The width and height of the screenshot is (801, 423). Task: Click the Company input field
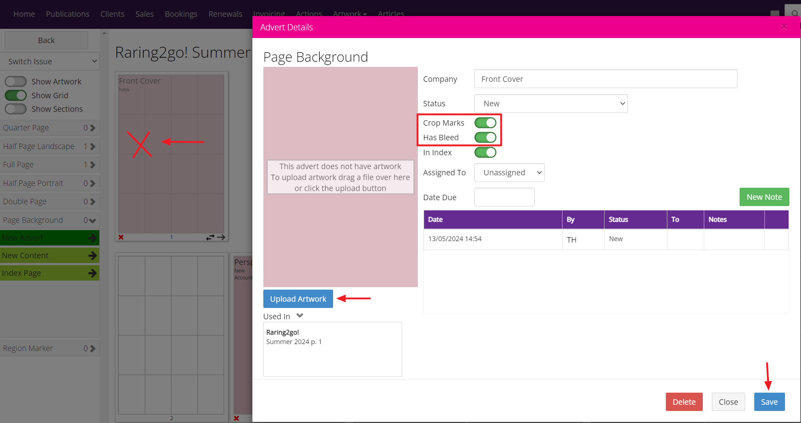606,79
